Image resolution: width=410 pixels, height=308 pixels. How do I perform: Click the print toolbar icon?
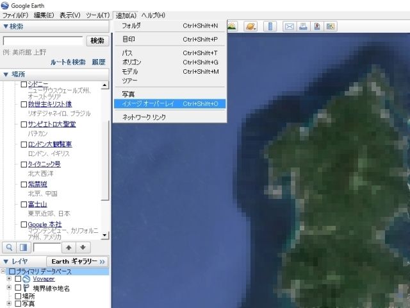[303, 26]
